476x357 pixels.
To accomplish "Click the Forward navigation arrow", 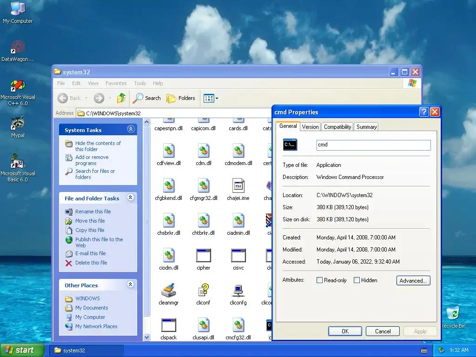I will (99, 98).
